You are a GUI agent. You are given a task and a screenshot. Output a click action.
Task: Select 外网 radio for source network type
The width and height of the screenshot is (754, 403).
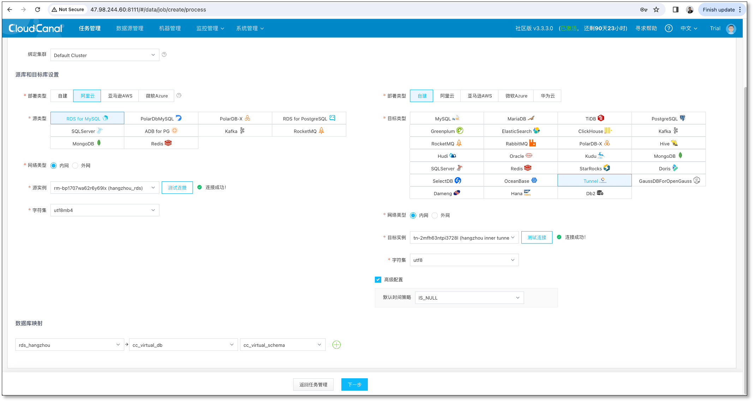(75, 166)
